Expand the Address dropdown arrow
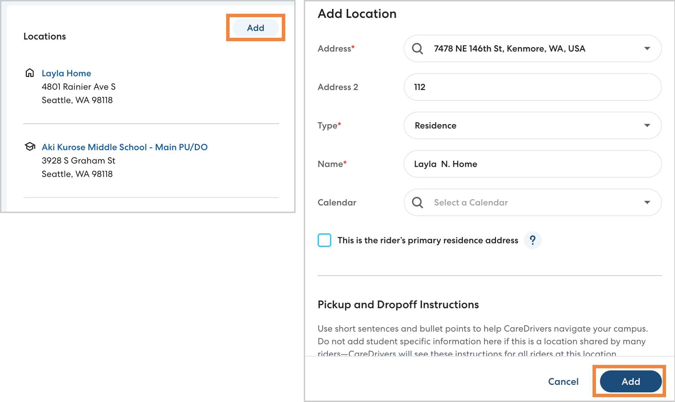Image resolution: width=675 pixels, height=402 pixels. click(x=647, y=48)
